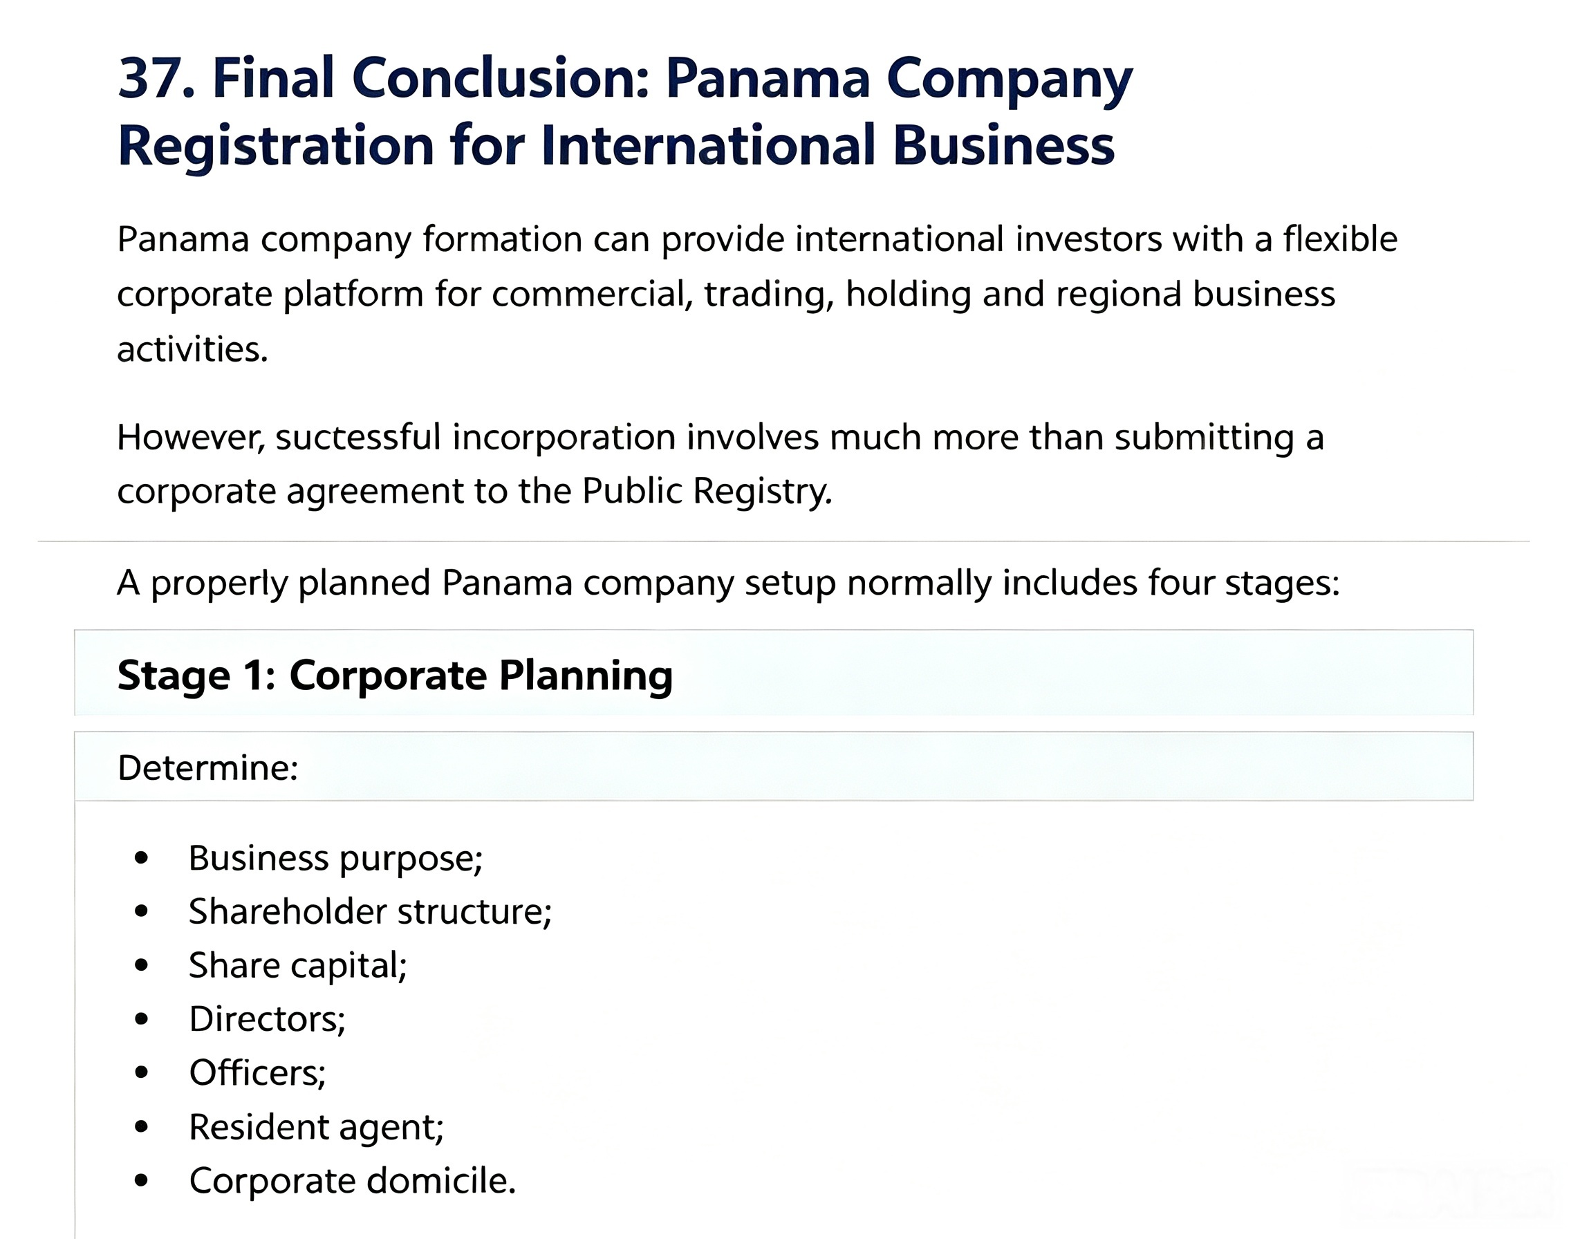Click the sentence about four stages
1571x1239 pixels.
pos(728,582)
